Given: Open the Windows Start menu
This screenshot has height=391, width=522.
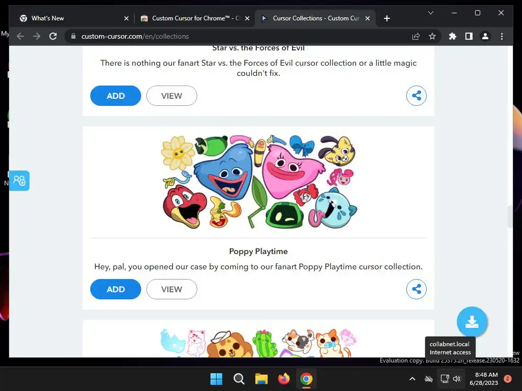Looking at the screenshot, I should pos(216,379).
